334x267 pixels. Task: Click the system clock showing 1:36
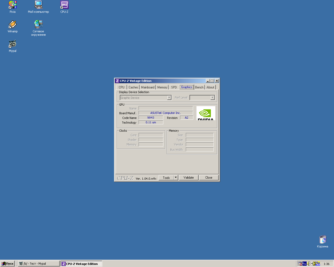click(x=326, y=264)
